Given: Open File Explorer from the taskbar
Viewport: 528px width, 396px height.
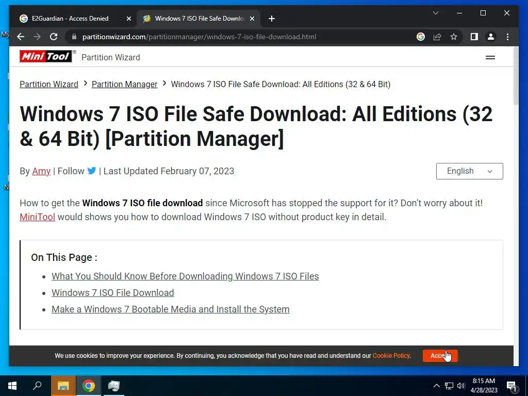Looking at the screenshot, I should [63, 386].
